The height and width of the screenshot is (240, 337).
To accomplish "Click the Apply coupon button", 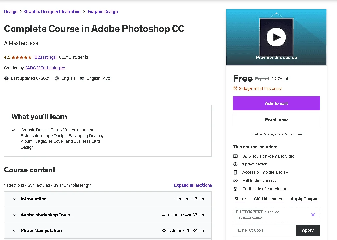I will click(308, 230).
